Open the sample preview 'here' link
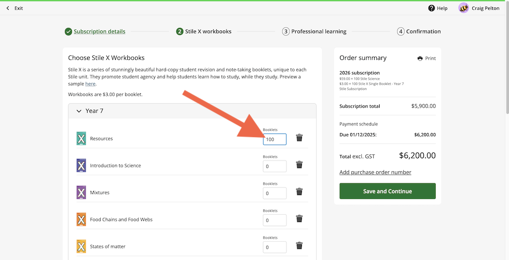 [90, 84]
